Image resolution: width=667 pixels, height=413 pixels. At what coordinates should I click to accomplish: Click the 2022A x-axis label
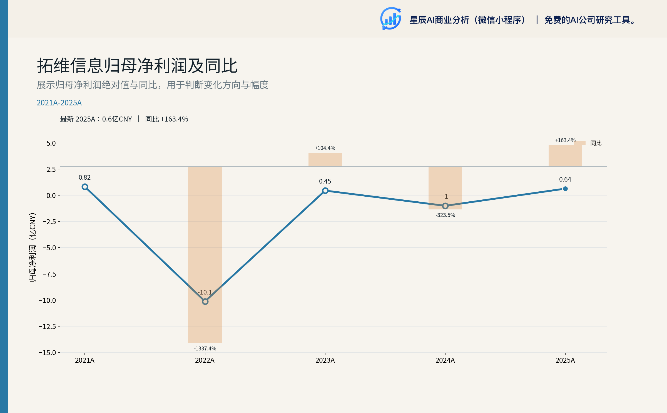(x=205, y=360)
